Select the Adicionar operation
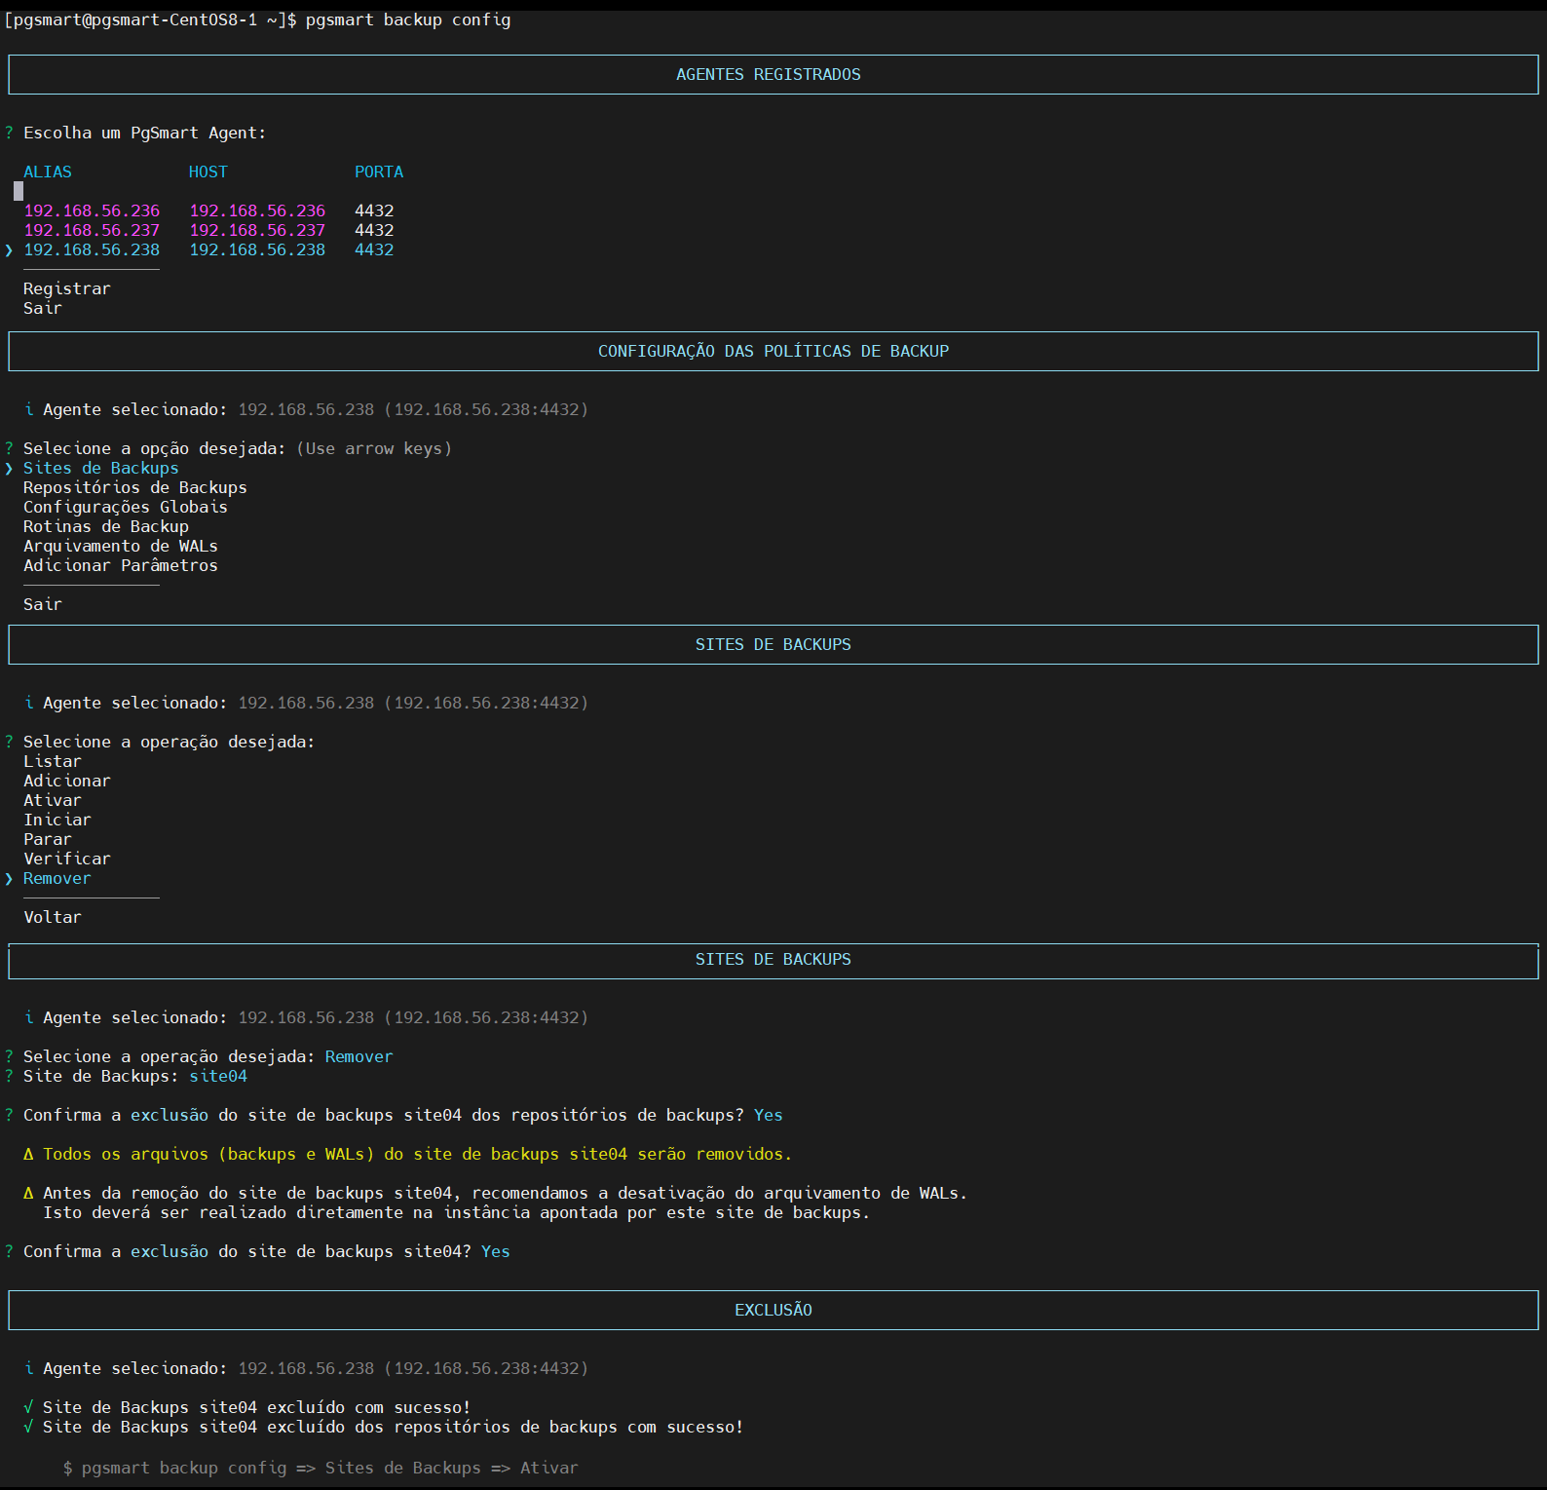The width and height of the screenshot is (1547, 1490). coord(67,781)
